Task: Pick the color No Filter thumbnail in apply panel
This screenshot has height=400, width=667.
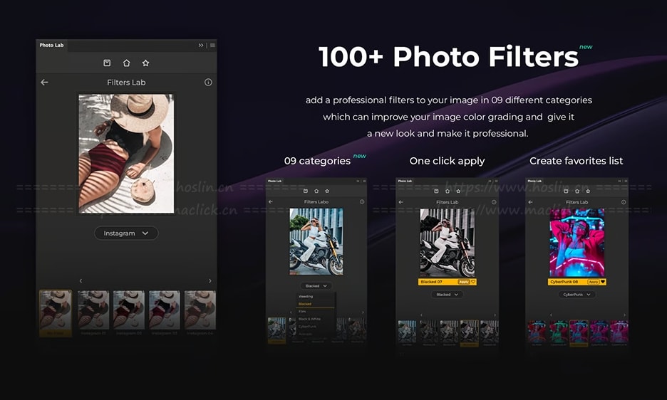Action: (x=407, y=332)
